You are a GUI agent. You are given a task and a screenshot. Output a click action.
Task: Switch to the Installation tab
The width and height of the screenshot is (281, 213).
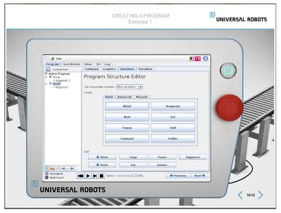pos(72,64)
